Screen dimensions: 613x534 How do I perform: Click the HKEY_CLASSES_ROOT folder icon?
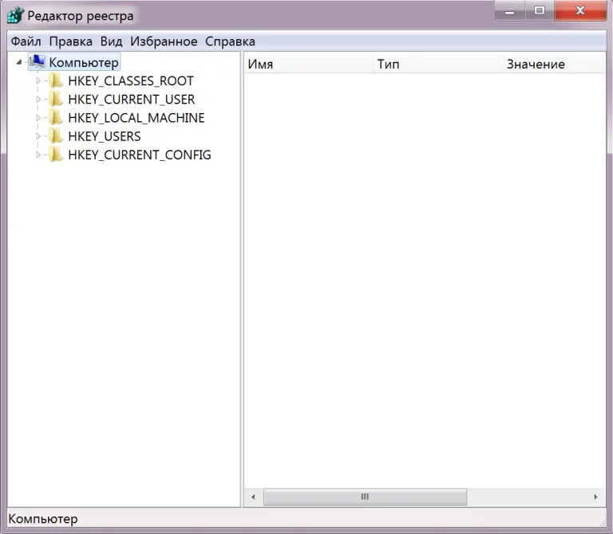tap(56, 80)
